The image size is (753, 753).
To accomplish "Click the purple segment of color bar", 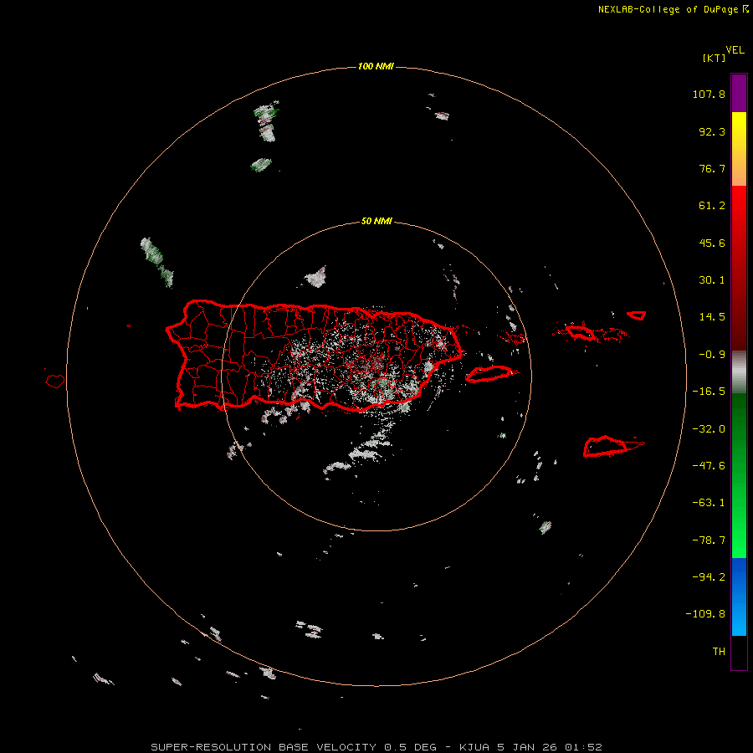I will point(739,93).
